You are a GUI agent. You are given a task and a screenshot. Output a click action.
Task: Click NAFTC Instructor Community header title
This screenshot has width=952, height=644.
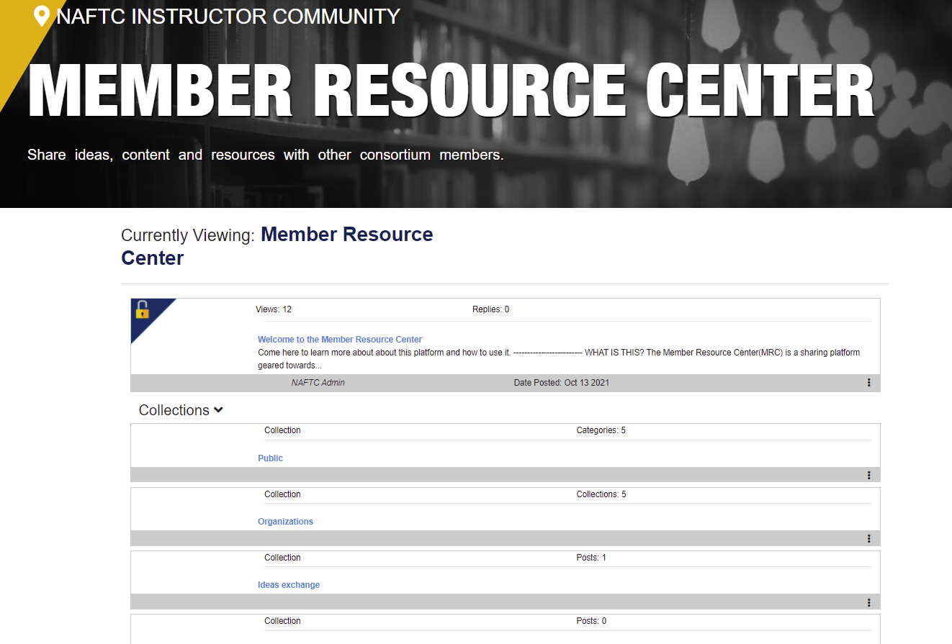pos(228,16)
